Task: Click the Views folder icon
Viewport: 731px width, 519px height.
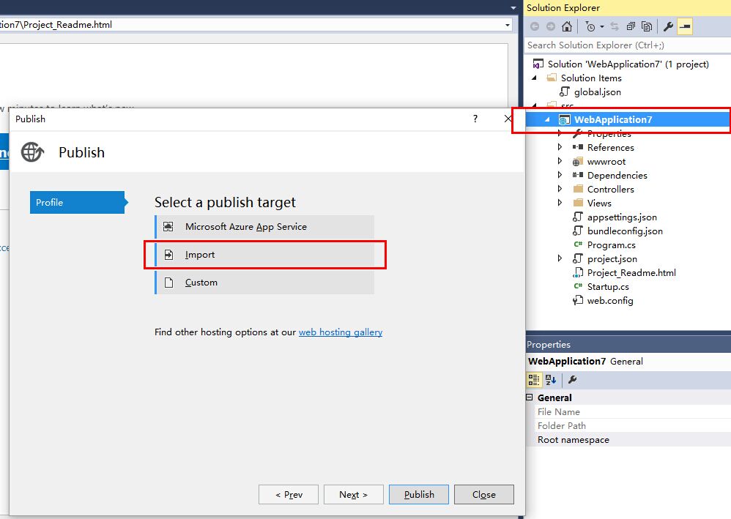Action: (x=578, y=203)
